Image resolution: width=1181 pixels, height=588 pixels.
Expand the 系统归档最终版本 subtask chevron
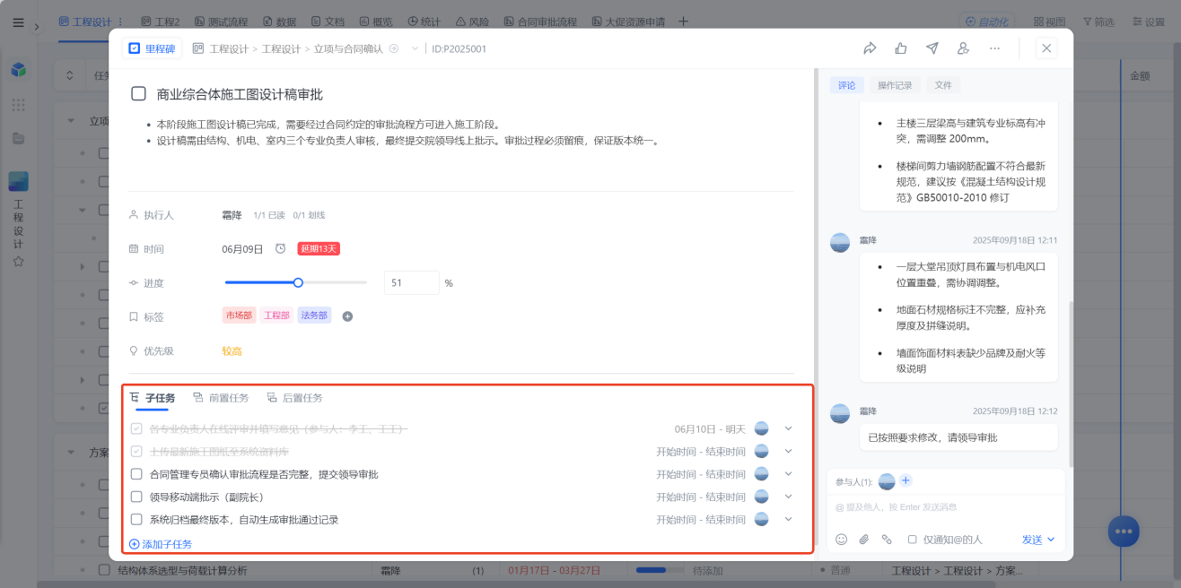[x=788, y=518]
